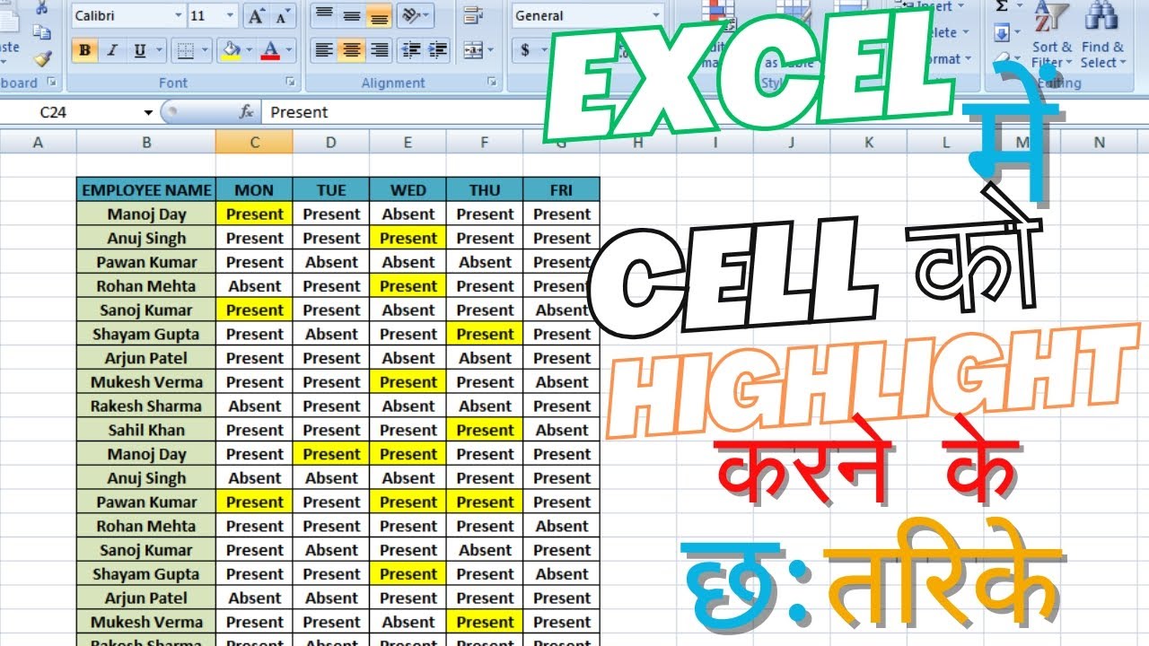Click the Copy icon in Clipboard group
Screen dimensions: 1149x646
(x=41, y=32)
